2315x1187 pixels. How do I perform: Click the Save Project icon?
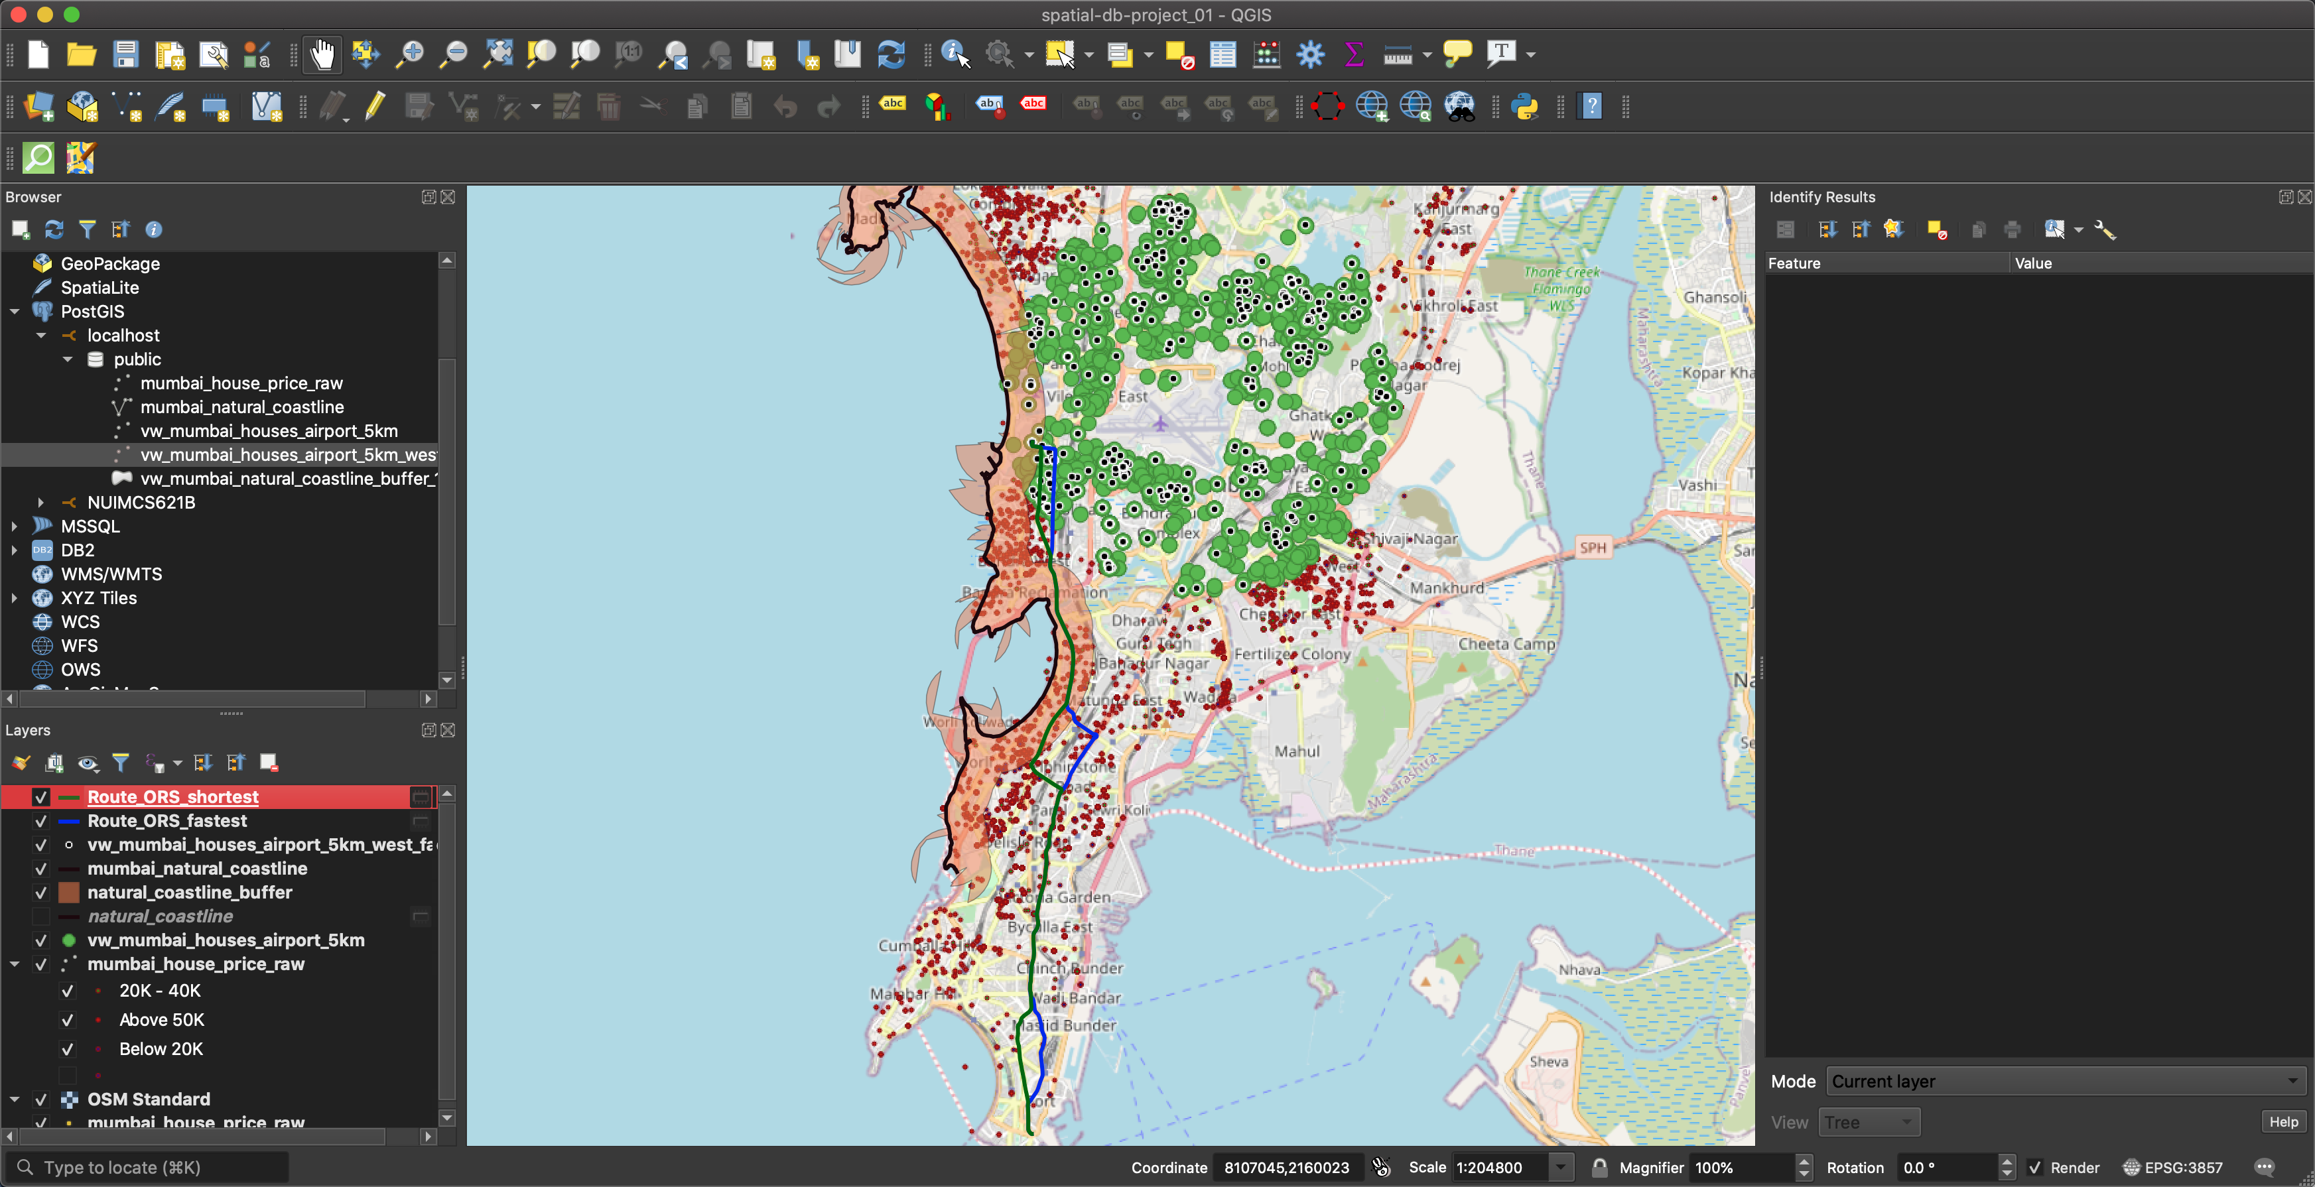click(126, 55)
